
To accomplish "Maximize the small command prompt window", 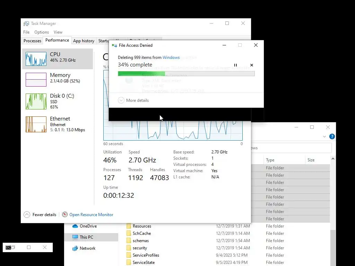I will click(29, 247).
